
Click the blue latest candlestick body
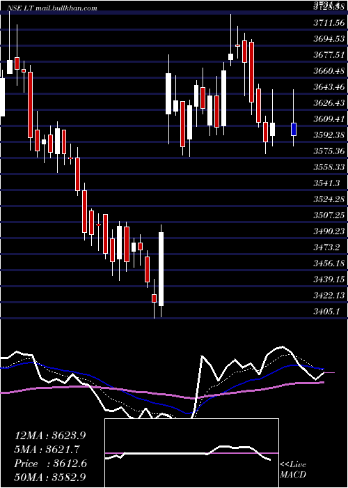[294, 129]
